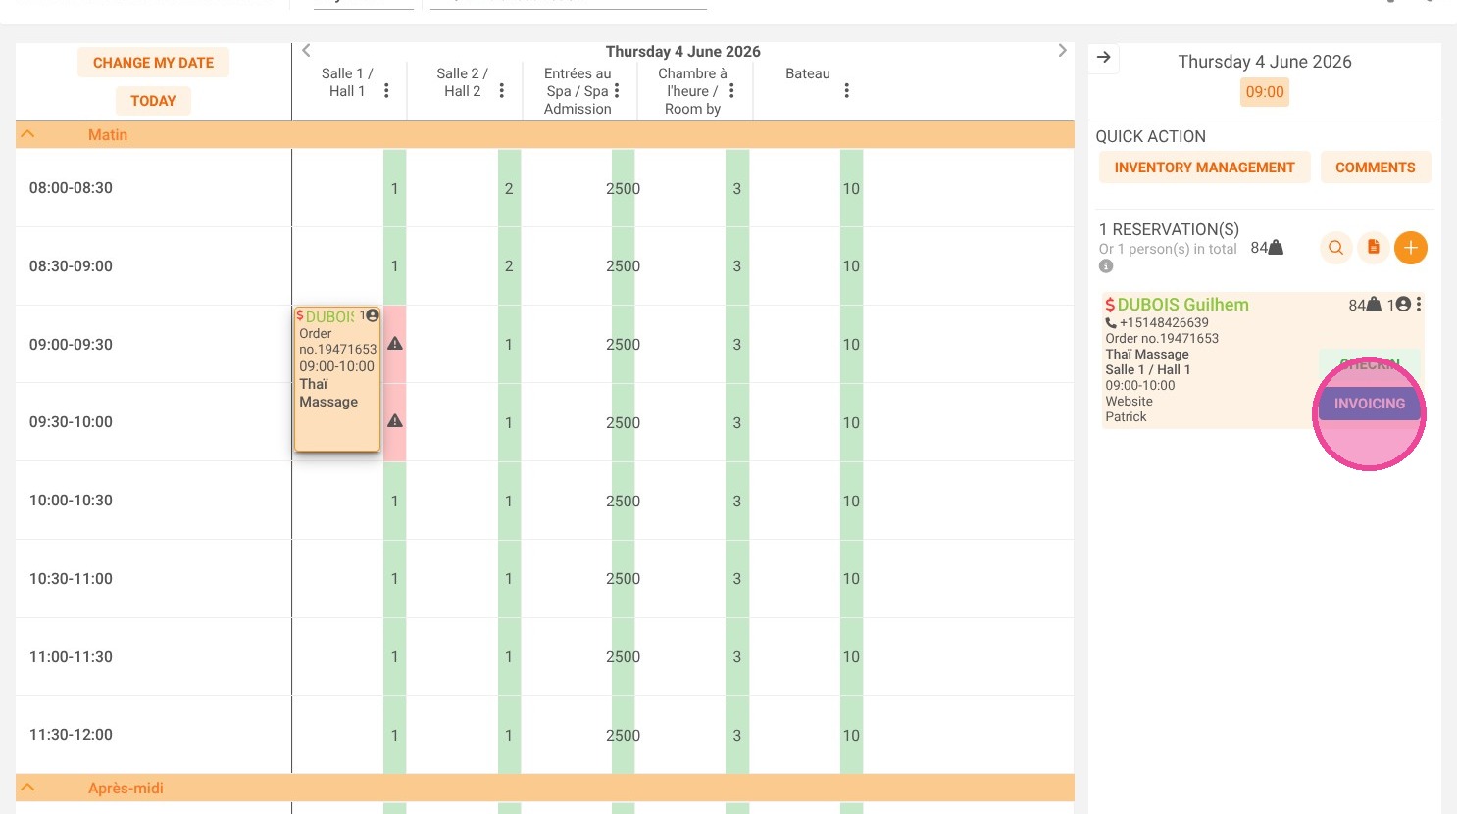This screenshot has width=1457, height=814.
Task: Click the orange document export icon
Action: coord(1373,248)
